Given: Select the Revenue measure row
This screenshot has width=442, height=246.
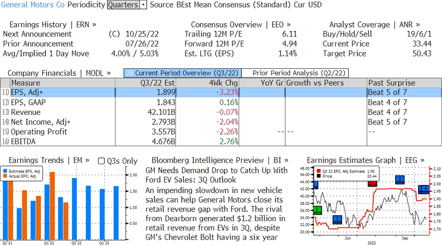Looking at the screenshot, I should tap(221, 112).
